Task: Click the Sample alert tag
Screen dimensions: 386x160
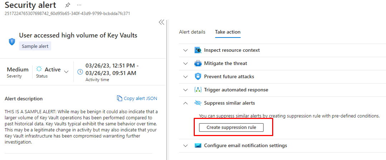Action: (35, 46)
